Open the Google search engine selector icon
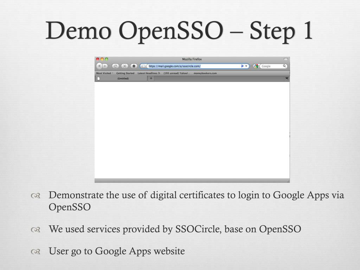 (256, 66)
